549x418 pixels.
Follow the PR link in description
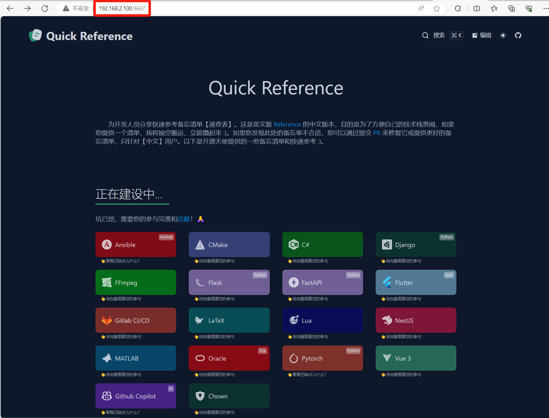click(x=377, y=133)
